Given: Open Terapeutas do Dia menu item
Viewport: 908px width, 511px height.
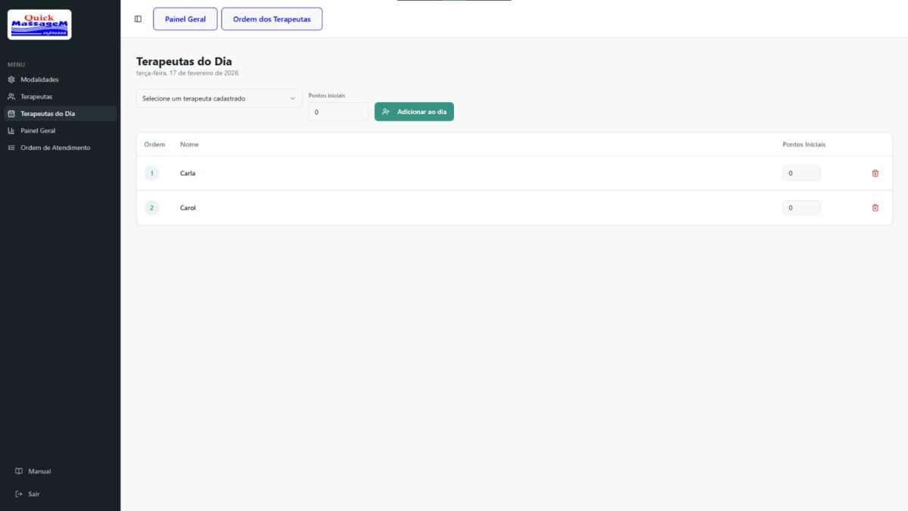Looking at the screenshot, I should pyautogui.click(x=48, y=114).
